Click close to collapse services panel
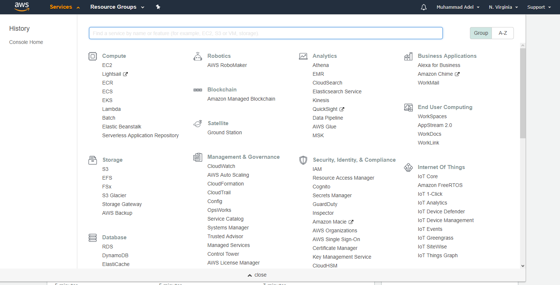 coord(257,275)
